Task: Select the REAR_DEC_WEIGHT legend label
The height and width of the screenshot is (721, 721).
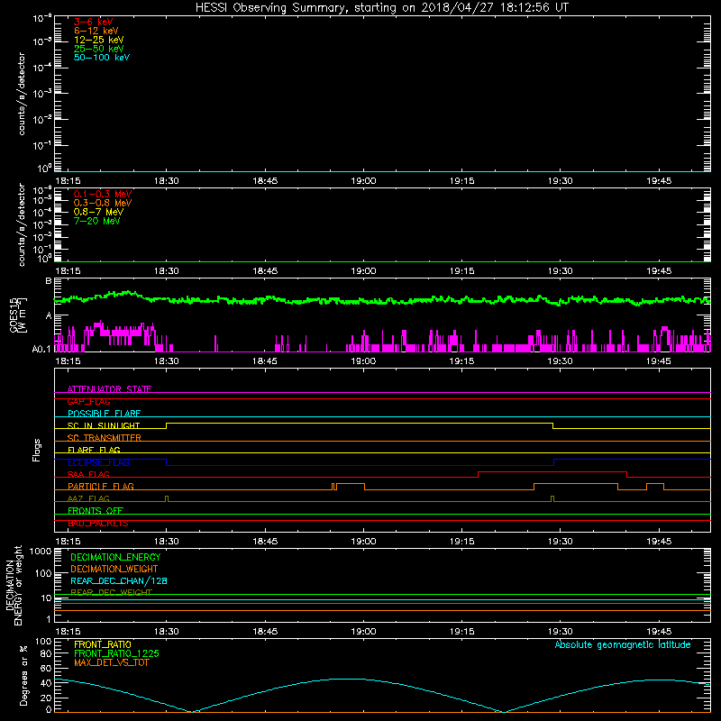Action: coord(111,592)
